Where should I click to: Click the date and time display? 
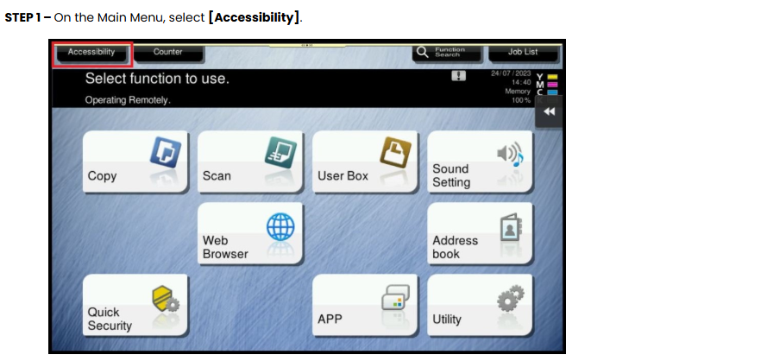click(511, 78)
